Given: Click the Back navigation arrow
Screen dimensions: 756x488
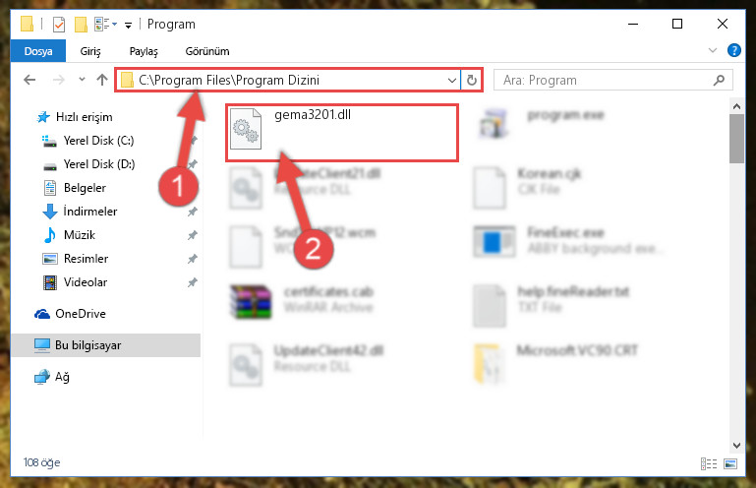Looking at the screenshot, I should [x=29, y=80].
